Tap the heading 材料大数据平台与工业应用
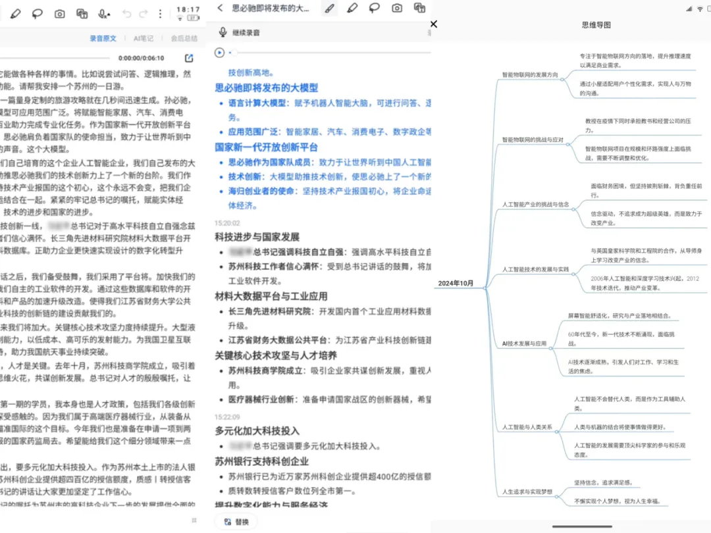Viewport: 711px width, 533px height. coord(271,296)
